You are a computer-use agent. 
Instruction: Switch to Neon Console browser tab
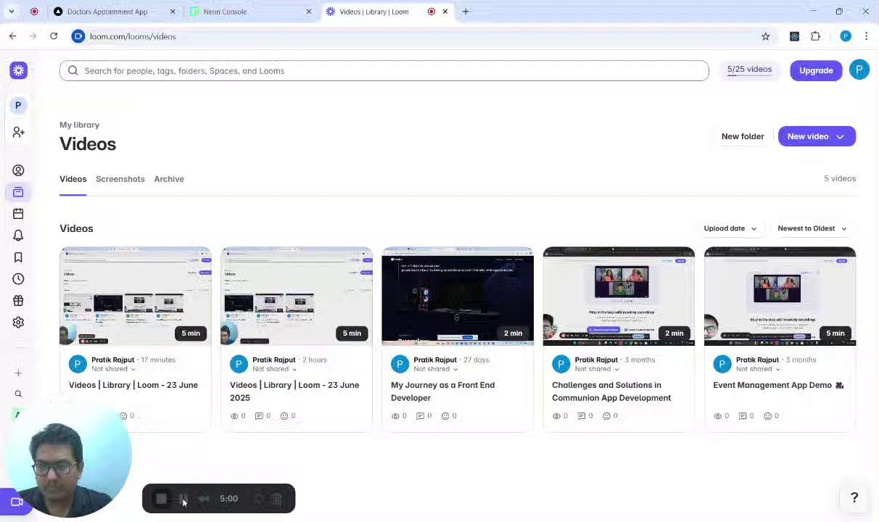[x=225, y=12]
